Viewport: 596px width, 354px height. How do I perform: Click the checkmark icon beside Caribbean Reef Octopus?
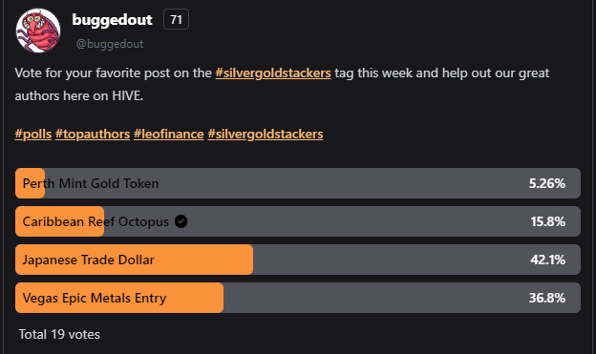(181, 221)
